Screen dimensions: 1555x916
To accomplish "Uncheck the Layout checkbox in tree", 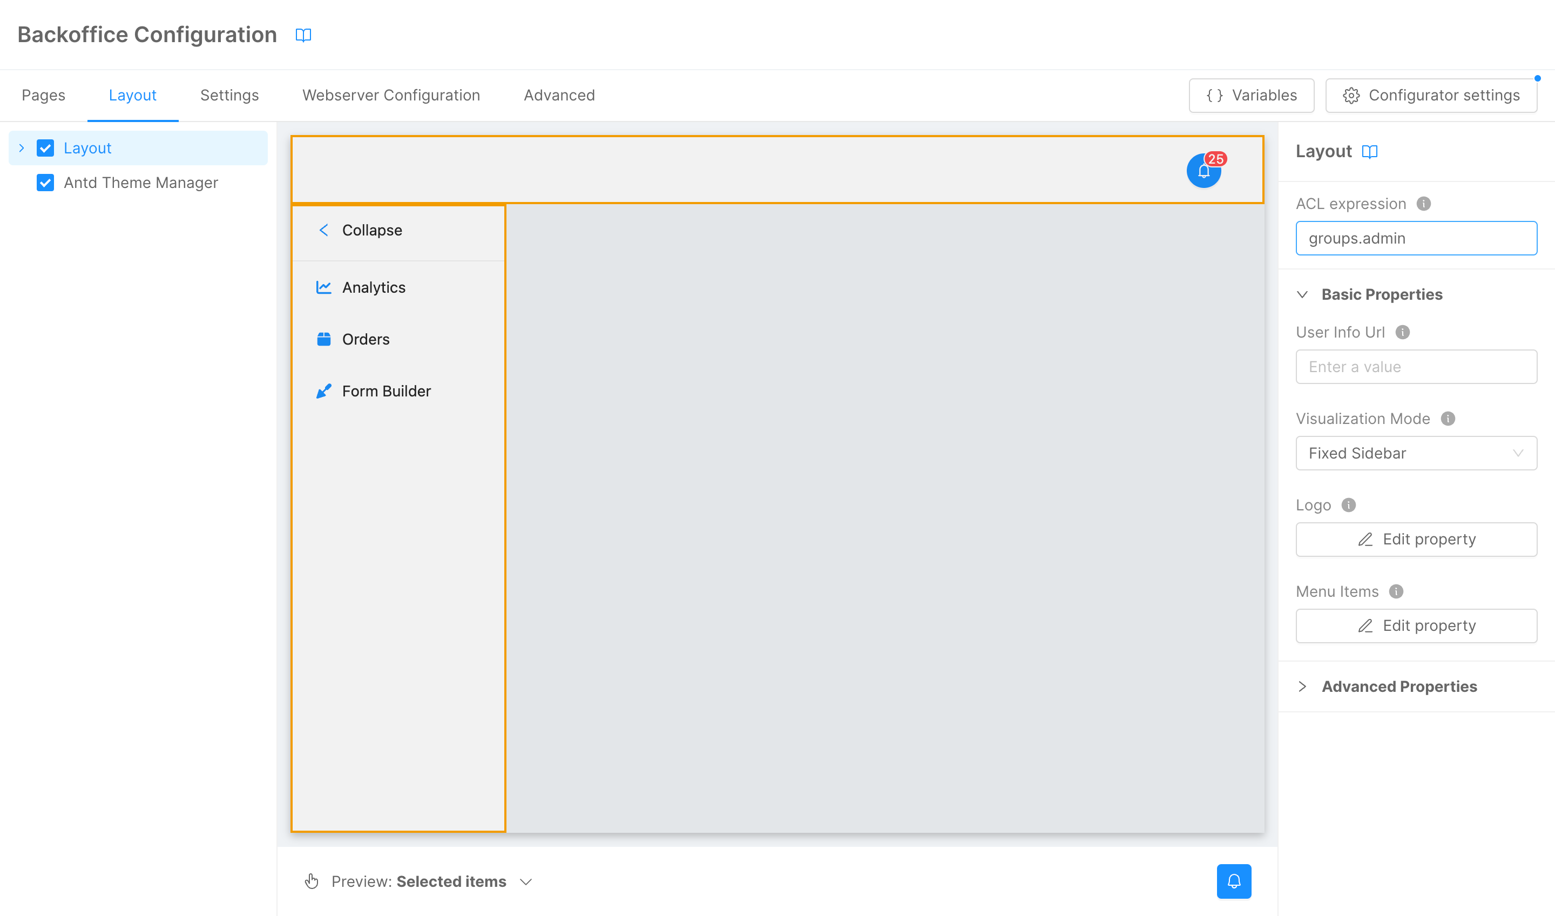I will click(46, 148).
